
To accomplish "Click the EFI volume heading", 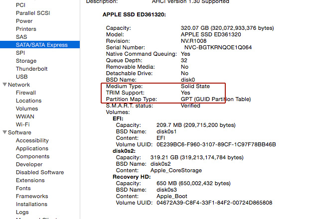I will [x=118, y=118].
